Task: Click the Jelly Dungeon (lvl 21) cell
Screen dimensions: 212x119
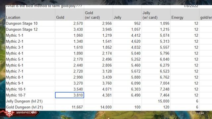Action: [x=30, y=101]
